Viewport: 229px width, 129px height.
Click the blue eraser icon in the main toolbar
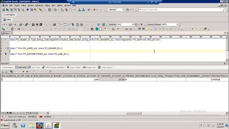point(28,10)
